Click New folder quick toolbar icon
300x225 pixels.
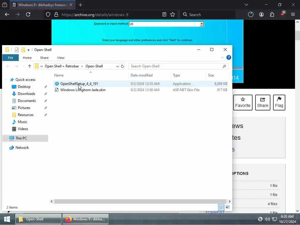pyautogui.click(x=23, y=50)
